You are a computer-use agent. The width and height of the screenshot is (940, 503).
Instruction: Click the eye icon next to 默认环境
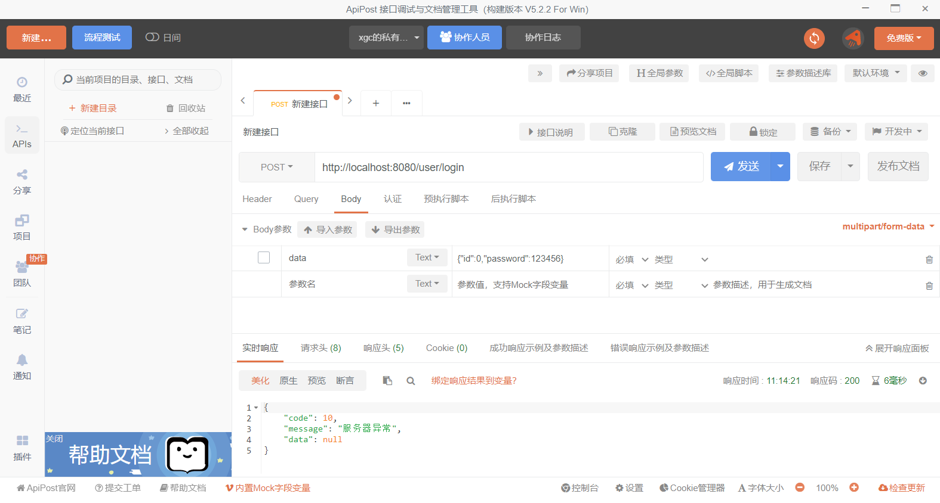tap(923, 73)
